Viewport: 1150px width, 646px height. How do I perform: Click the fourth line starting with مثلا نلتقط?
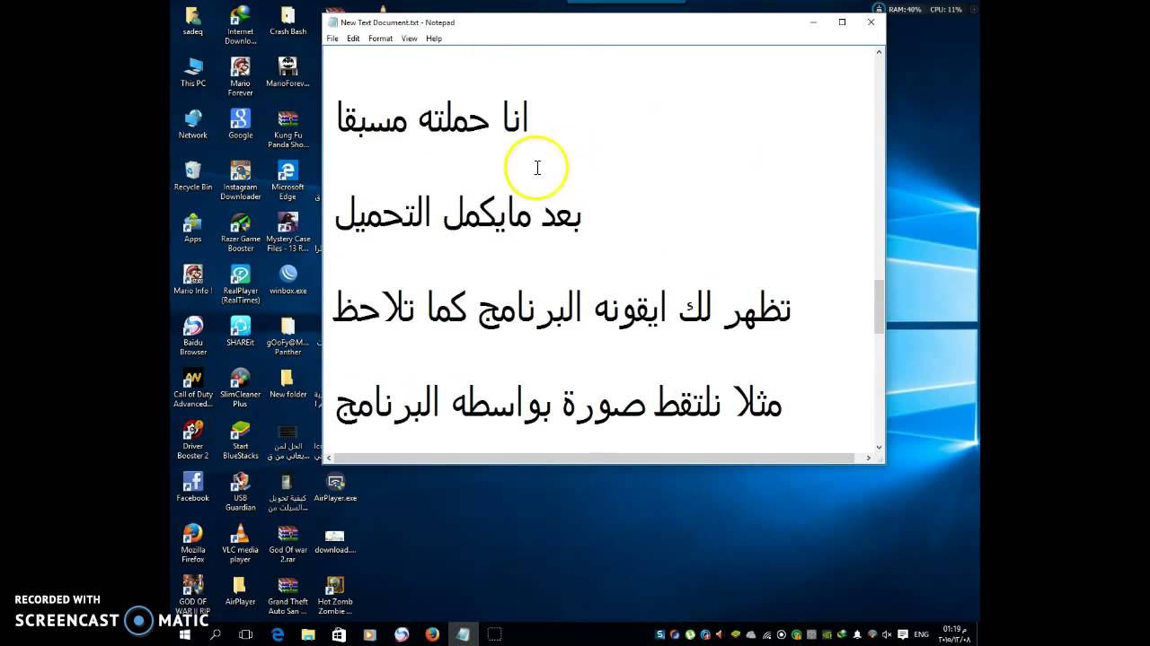tap(559, 403)
